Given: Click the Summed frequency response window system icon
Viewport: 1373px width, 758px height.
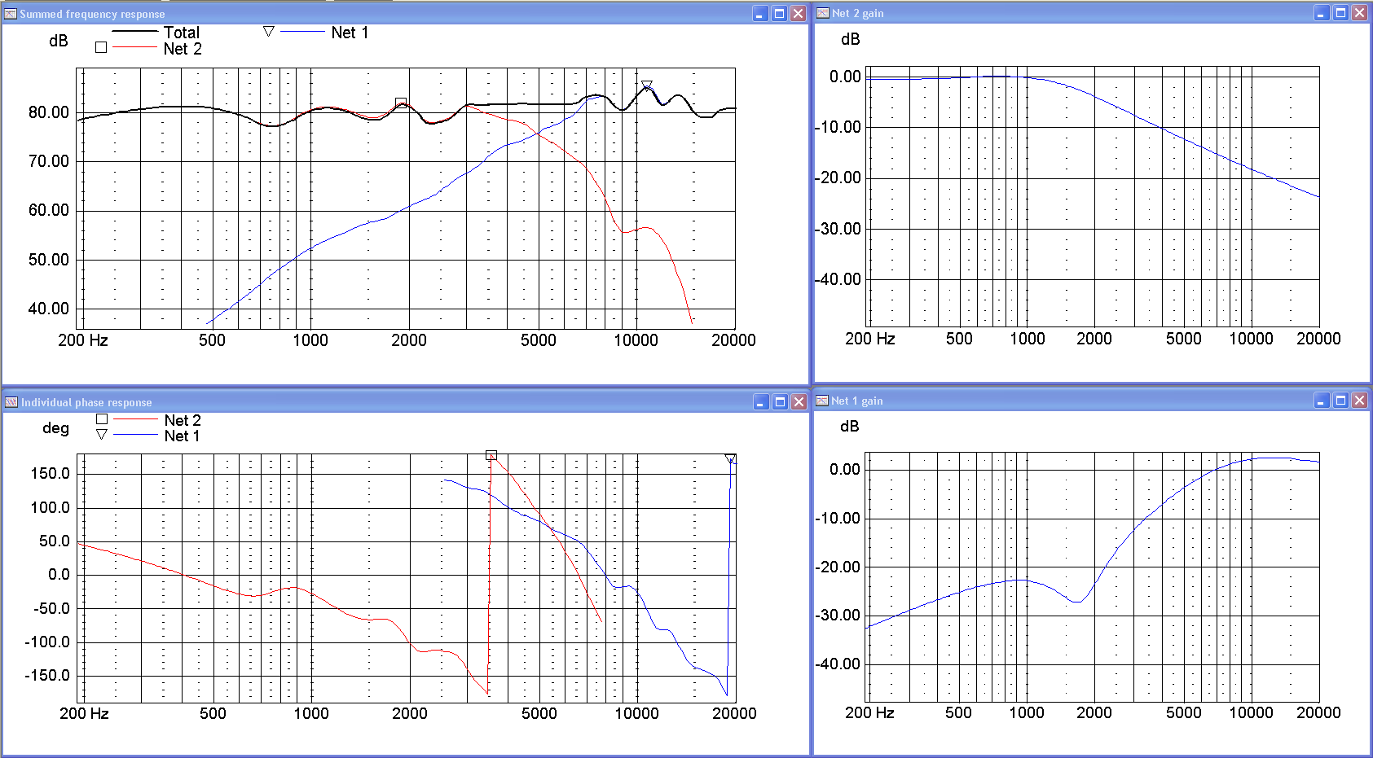Looking at the screenshot, I should (x=11, y=14).
